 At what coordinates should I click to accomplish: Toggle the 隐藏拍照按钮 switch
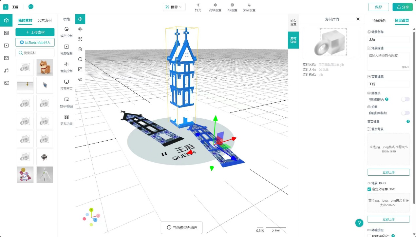coord(405,113)
